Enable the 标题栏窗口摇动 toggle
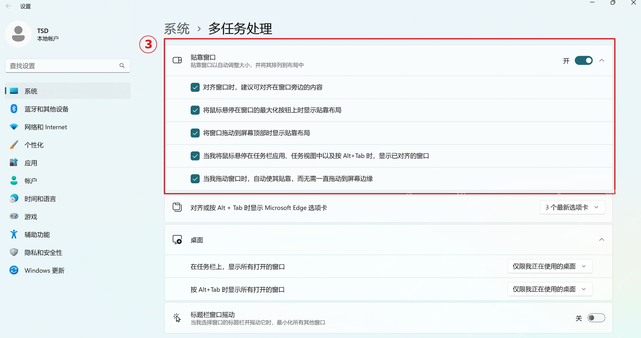641x338 pixels. point(596,318)
